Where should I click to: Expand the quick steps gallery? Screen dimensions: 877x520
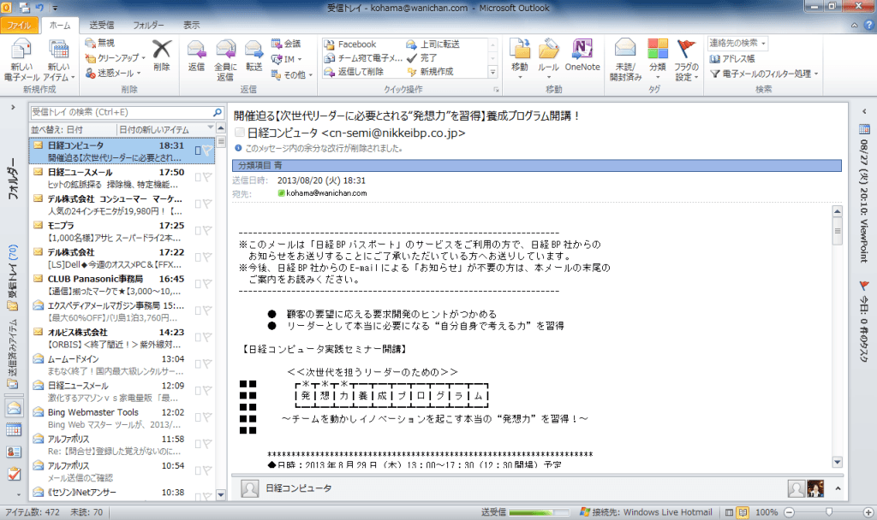(x=492, y=72)
